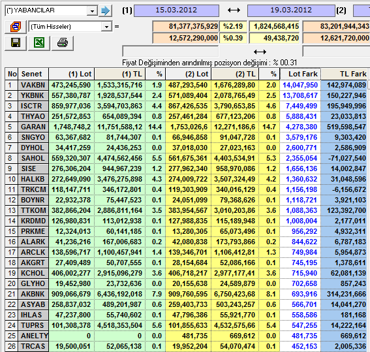370x352 pixels.
Task: Select the first date field 15.03.2012
Action: pyautogui.click(x=176, y=10)
